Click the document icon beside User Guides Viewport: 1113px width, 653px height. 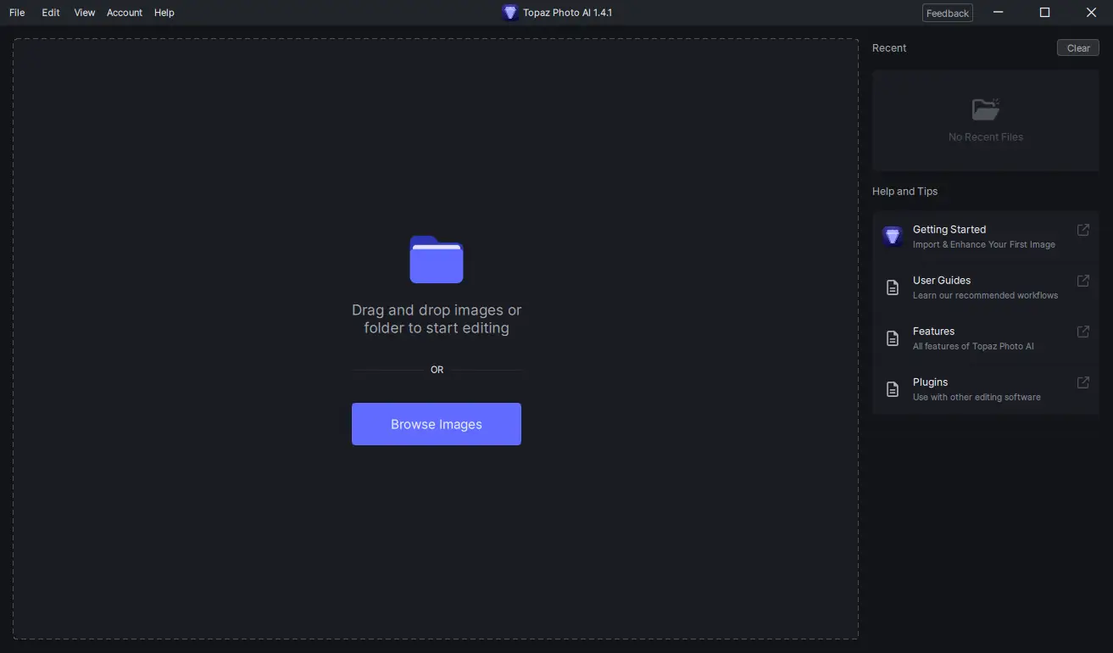pyautogui.click(x=893, y=287)
